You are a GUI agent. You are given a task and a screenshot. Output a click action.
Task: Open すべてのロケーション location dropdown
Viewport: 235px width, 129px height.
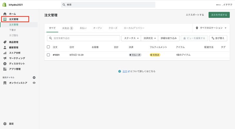point(211,28)
